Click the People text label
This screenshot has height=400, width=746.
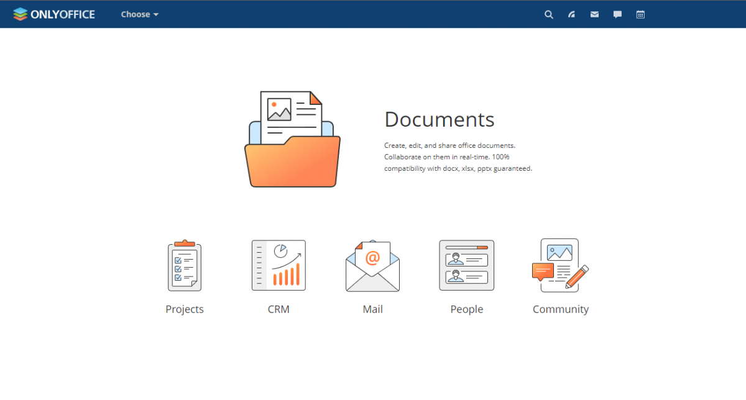tap(466, 309)
